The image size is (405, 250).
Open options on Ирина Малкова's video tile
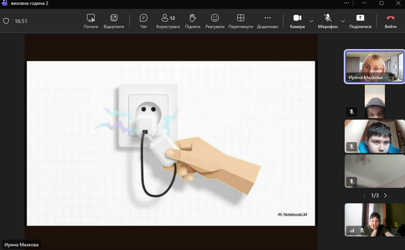387,77
